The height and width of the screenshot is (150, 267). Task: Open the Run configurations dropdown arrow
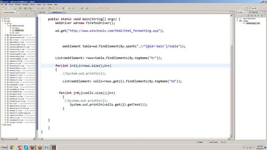pos(28,8)
